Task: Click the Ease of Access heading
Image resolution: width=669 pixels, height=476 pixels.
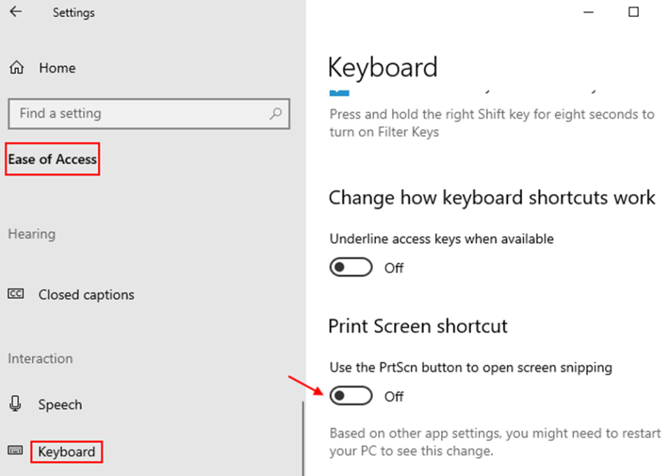Action: [52, 159]
